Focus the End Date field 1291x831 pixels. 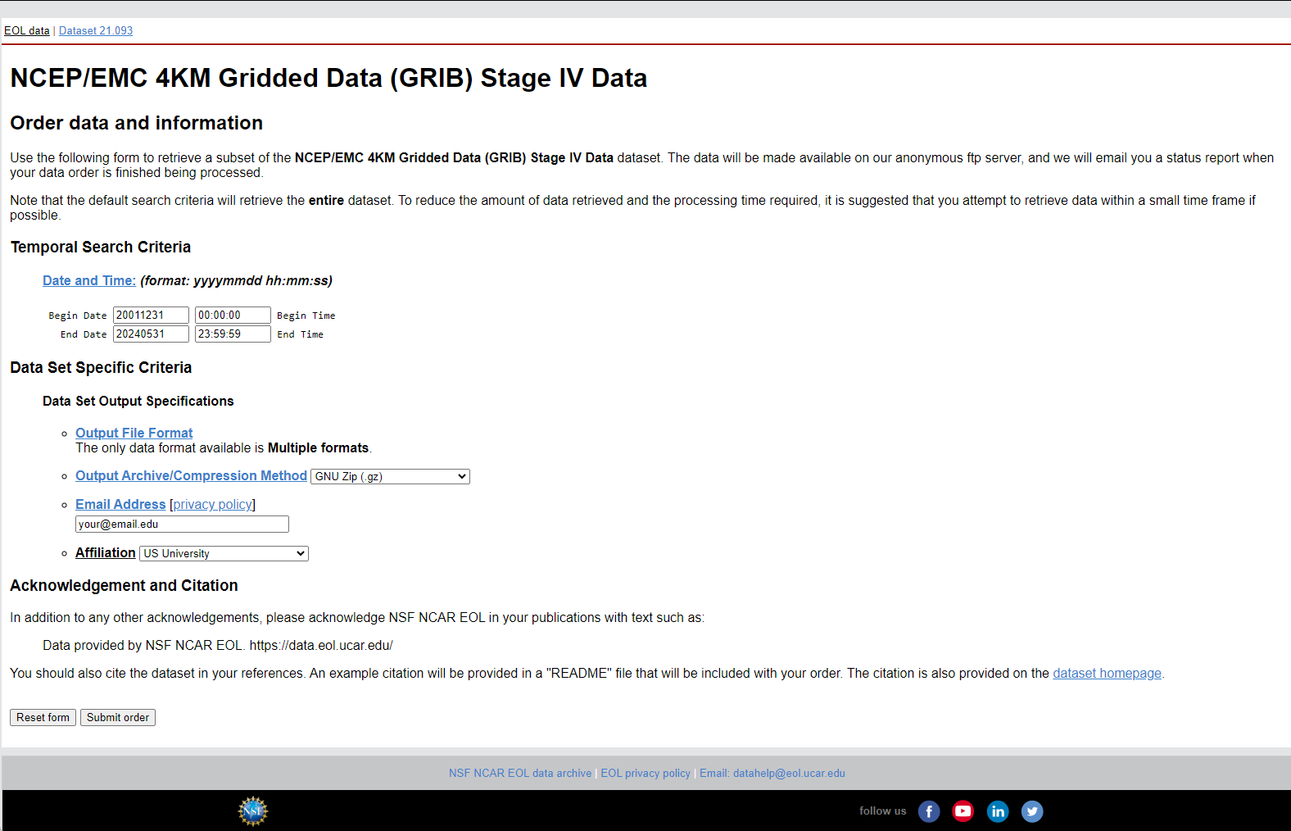(x=151, y=334)
